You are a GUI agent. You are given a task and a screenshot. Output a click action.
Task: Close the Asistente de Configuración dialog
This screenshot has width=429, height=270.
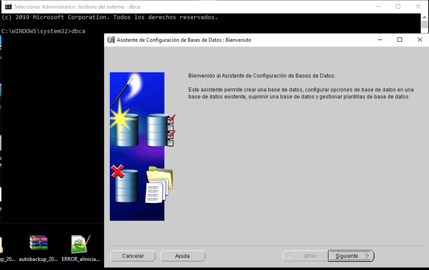[420, 40]
